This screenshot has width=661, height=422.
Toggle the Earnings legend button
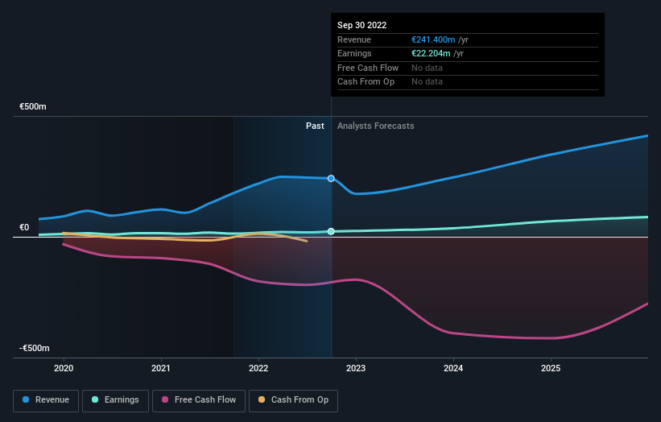point(115,400)
